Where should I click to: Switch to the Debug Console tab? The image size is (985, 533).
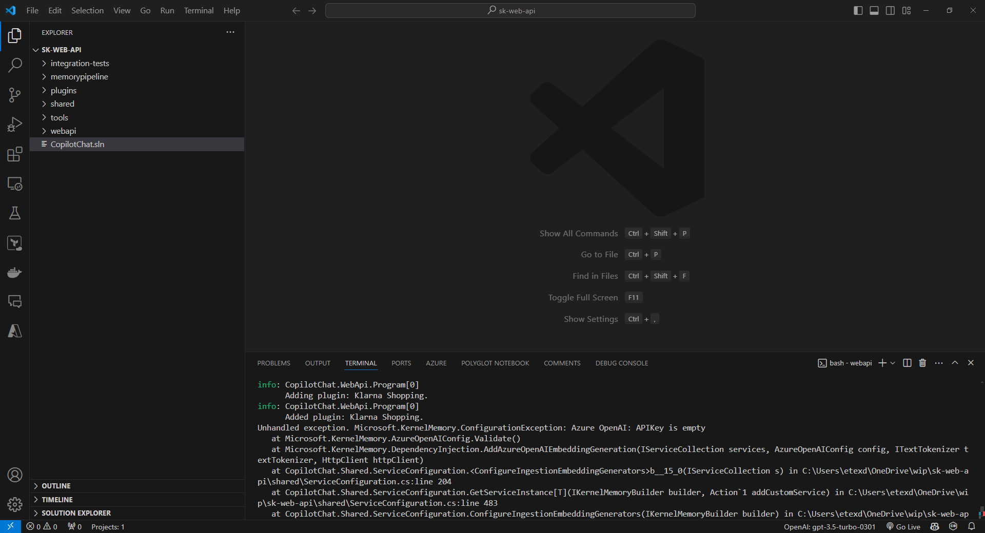[x=622, y=363]
